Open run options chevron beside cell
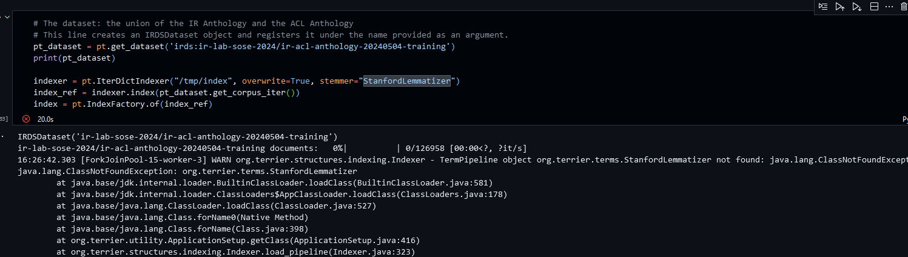 click(x=7, y=17)
